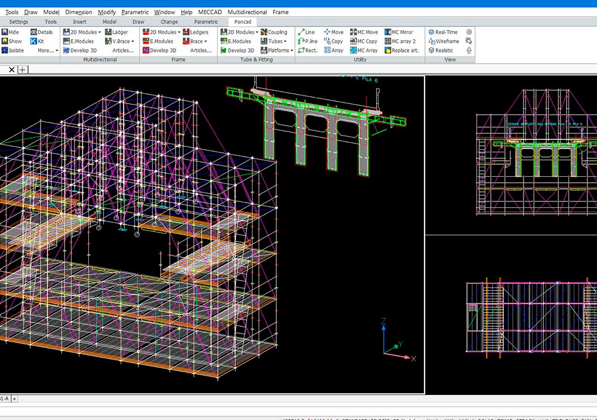
Task: Select the Line drawing tool
Action: tap(306, 32)
